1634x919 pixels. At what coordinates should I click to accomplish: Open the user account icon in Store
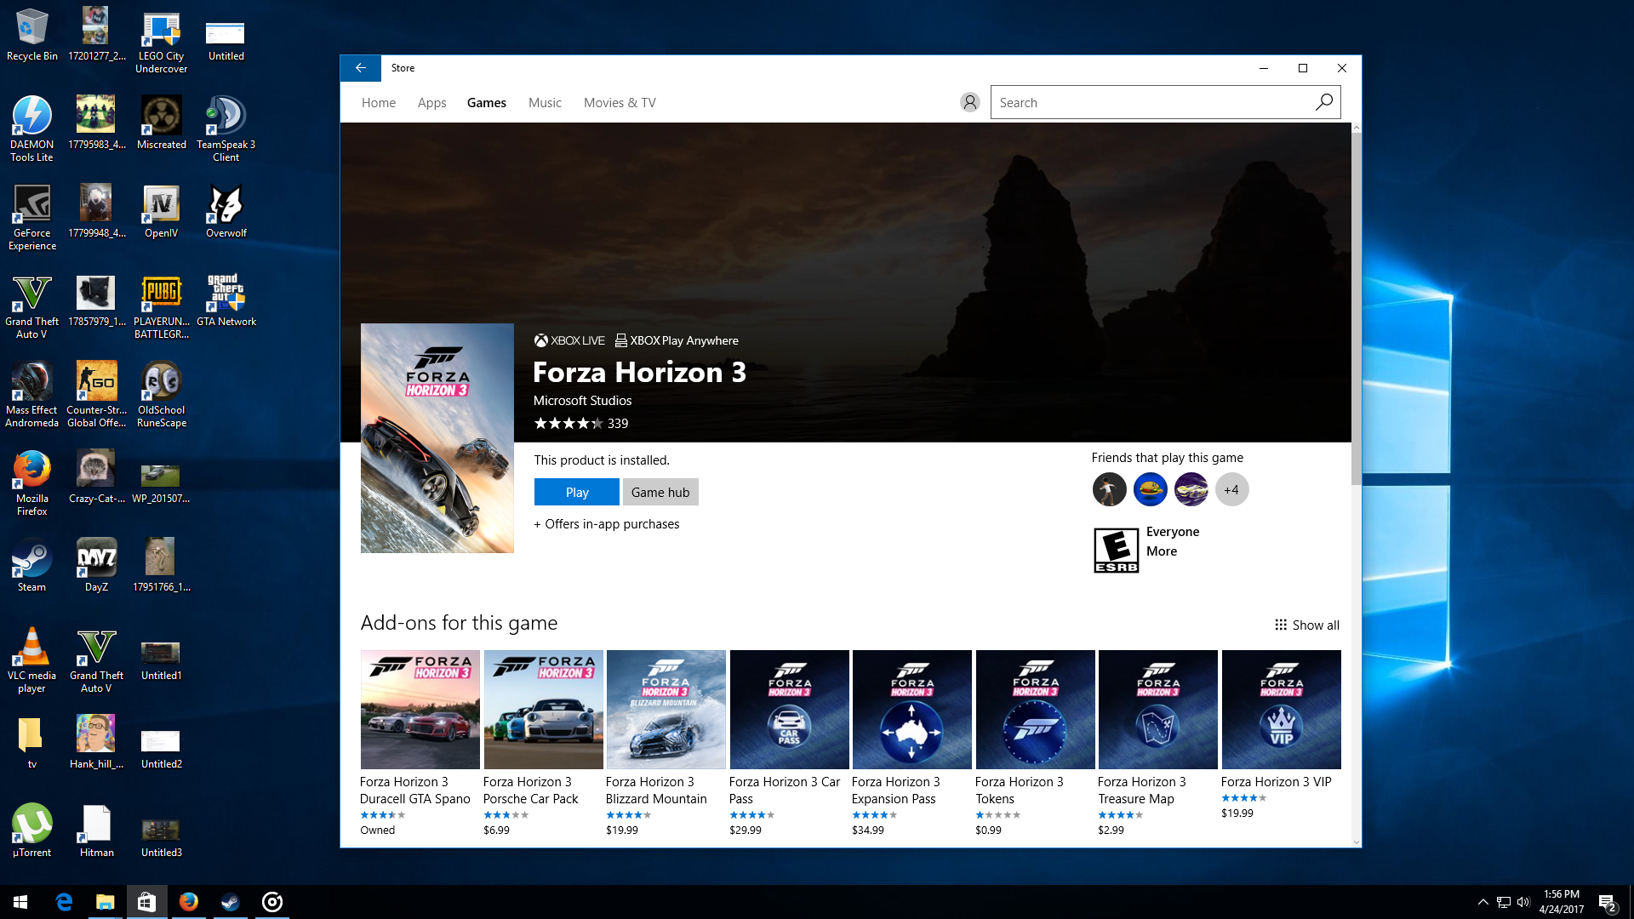tap(969, 102)
